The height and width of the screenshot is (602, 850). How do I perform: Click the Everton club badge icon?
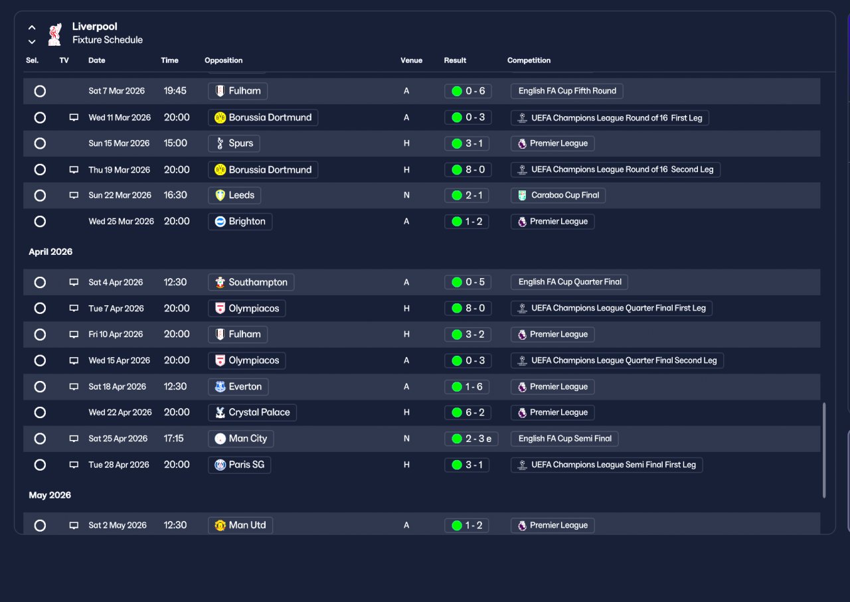tap(220, 386)
